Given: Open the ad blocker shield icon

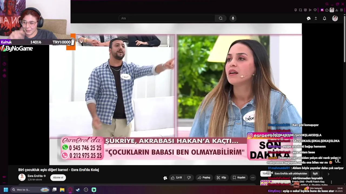Looking at the screenshot, I should click(305, 10).
